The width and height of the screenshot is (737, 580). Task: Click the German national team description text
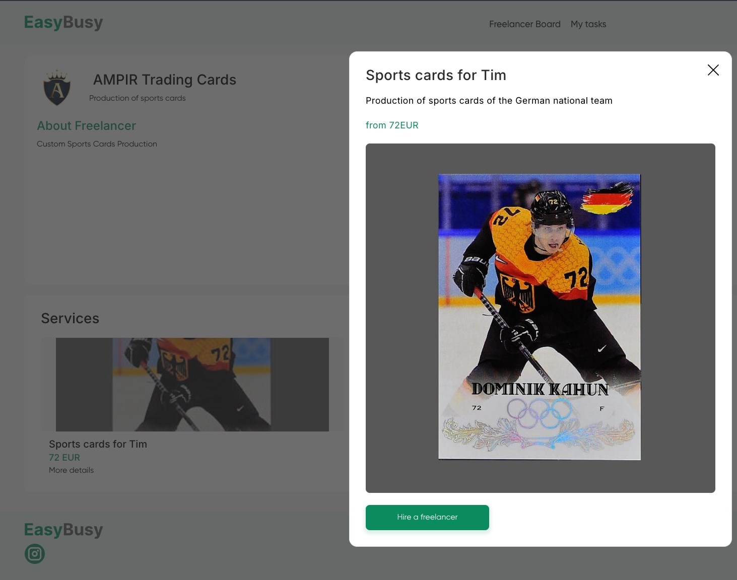coord(489,101)
